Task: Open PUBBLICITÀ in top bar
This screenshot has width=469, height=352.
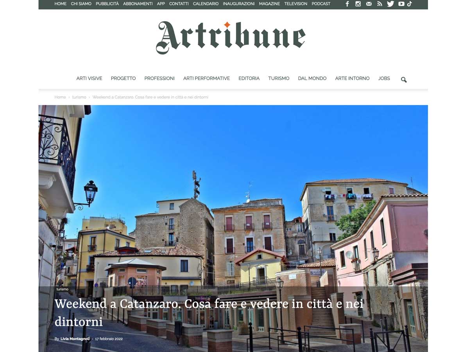Action: click(107, 4)
